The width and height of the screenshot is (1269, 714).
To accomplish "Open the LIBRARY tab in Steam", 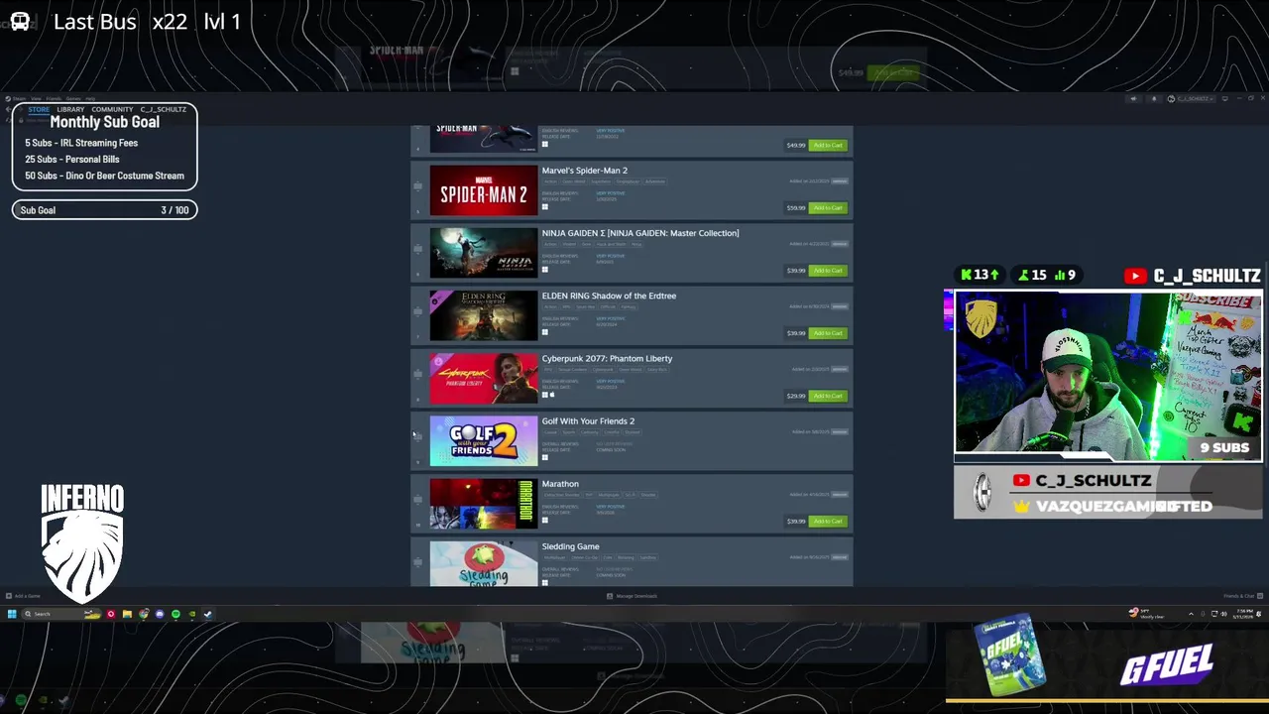I will 70,109.
